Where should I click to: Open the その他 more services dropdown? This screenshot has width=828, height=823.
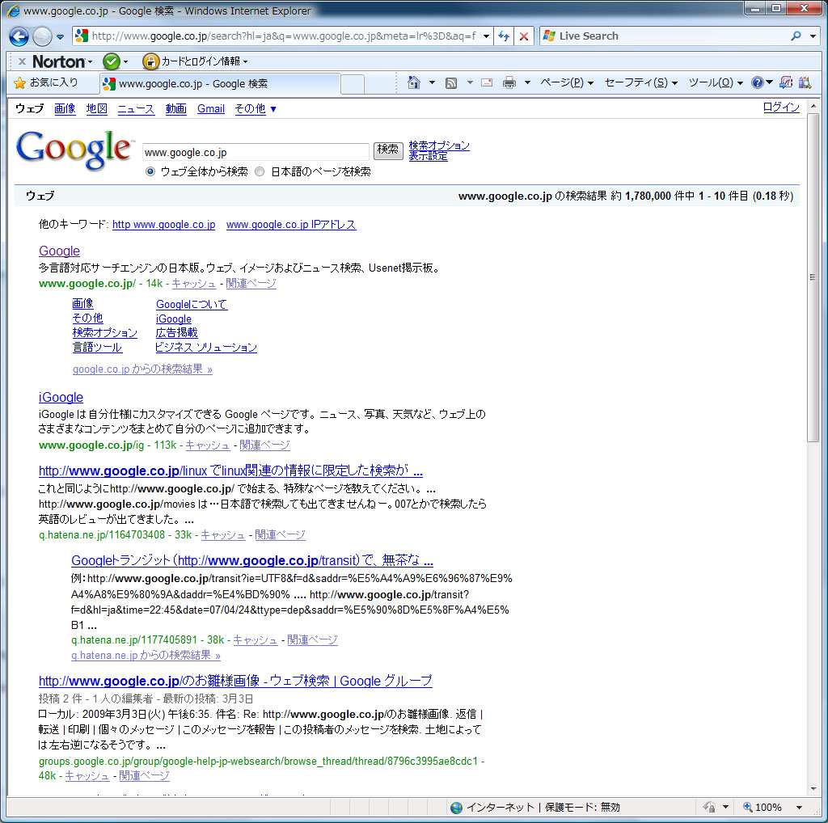click(256, 109)
